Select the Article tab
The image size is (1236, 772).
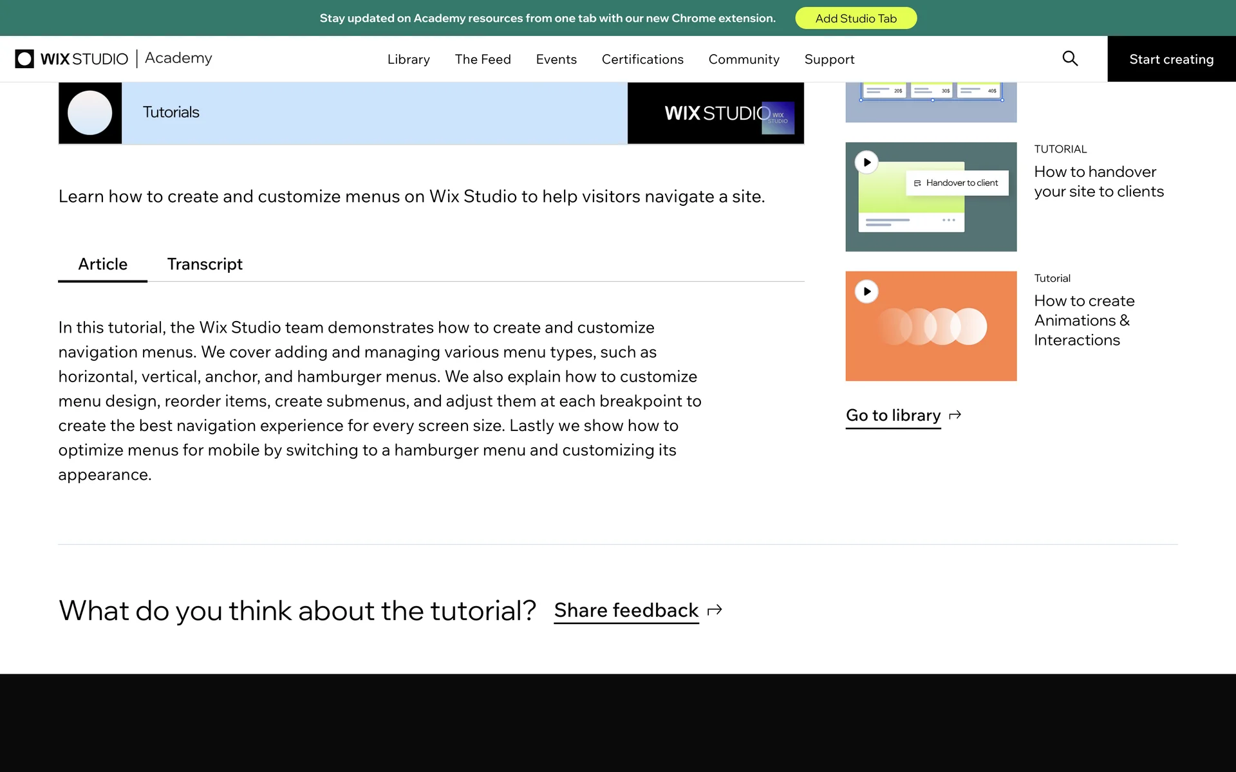coord(102,264)
